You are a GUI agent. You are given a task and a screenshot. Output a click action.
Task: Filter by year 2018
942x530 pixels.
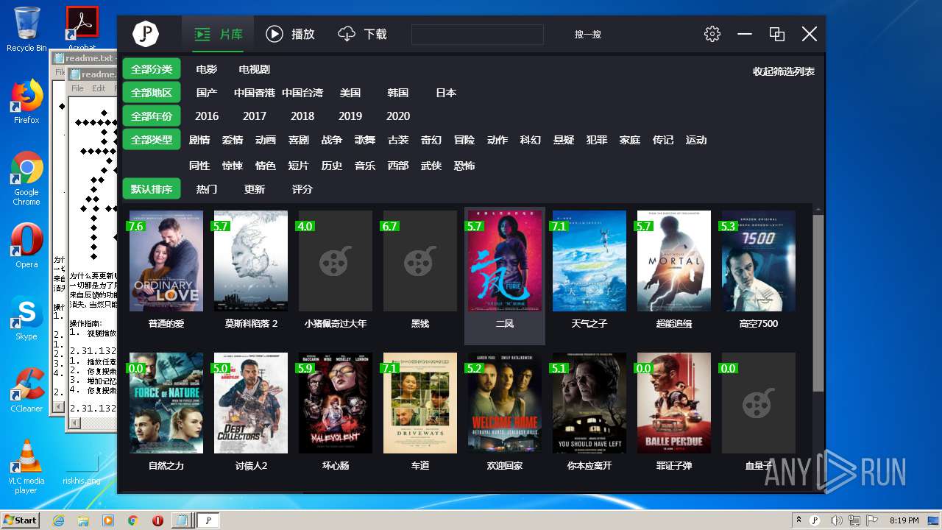[x=302, y=116]
